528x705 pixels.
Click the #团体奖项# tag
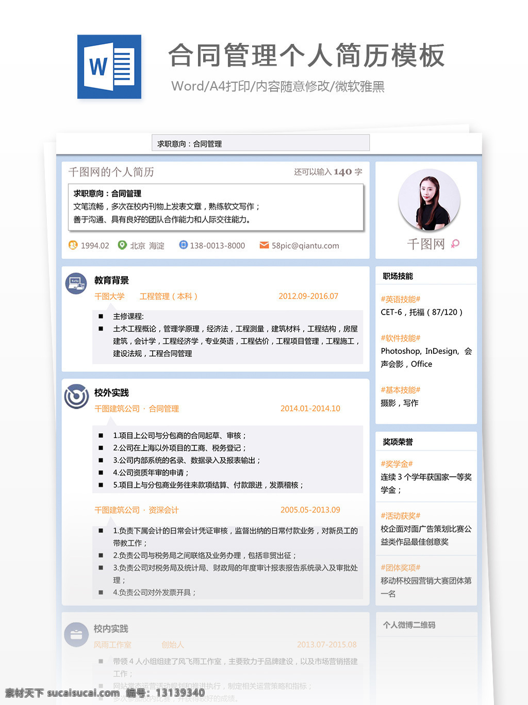[401, 567]
